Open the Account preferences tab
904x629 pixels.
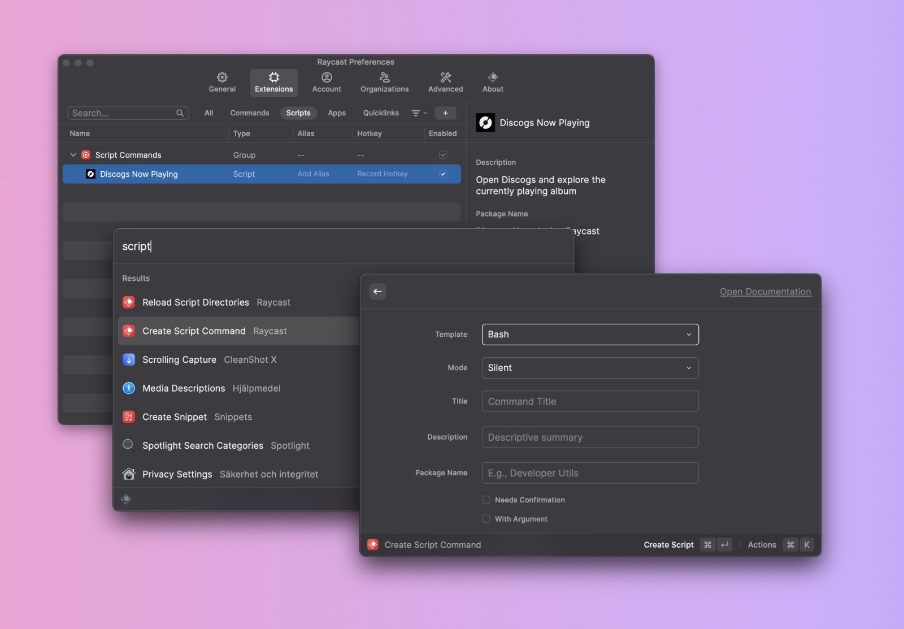tap(327, 83)
